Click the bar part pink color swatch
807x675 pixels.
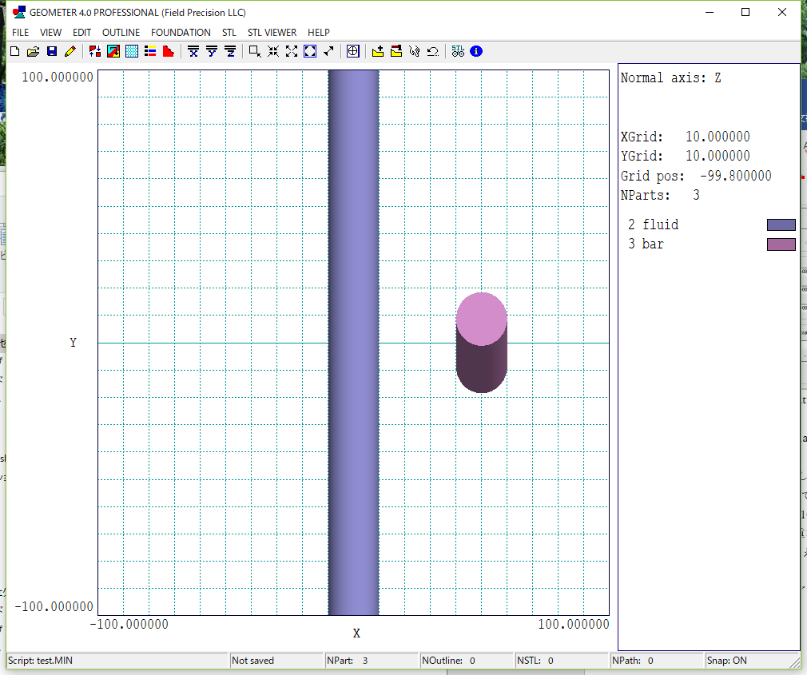pyautogui.click(x=781, y=244)
